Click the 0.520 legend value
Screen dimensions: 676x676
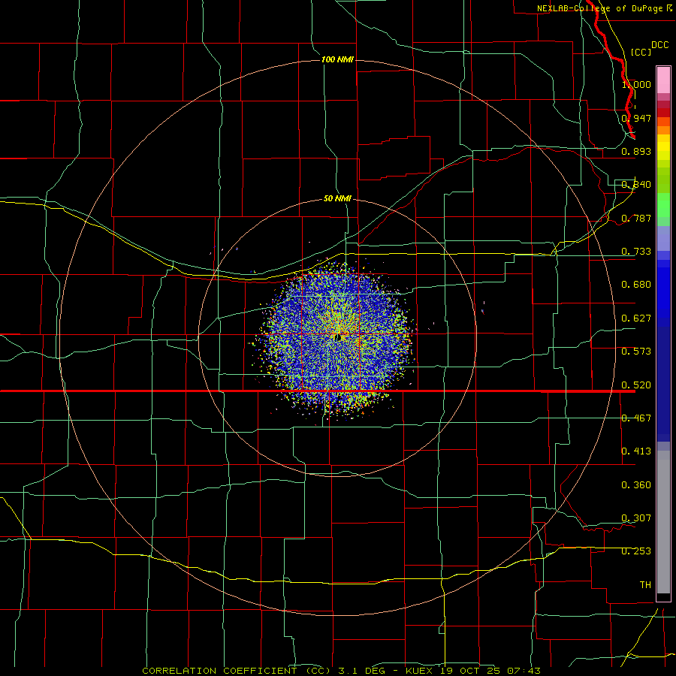636,385
